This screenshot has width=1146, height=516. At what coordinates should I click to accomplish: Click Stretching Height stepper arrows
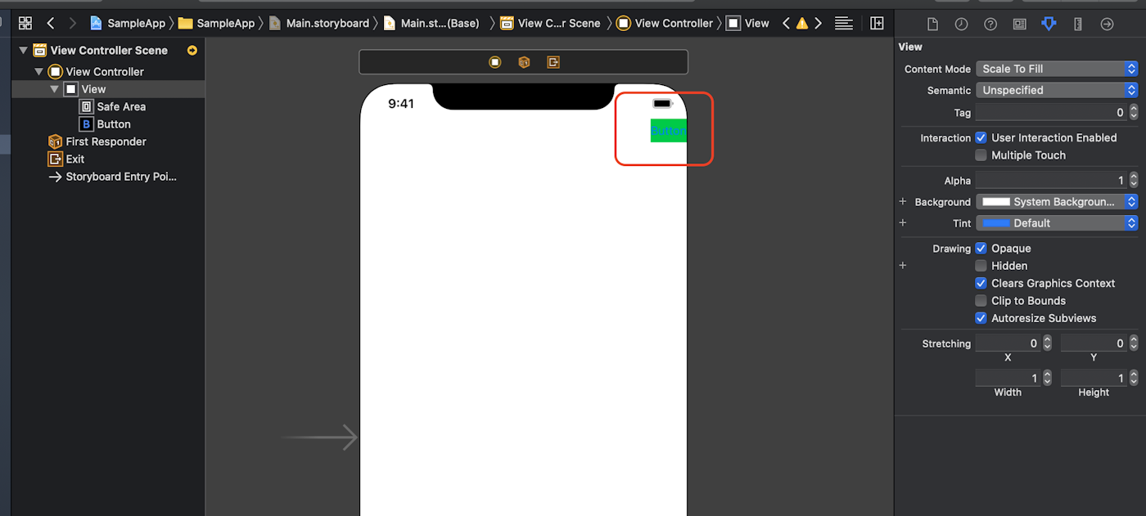coord(1134,378)
